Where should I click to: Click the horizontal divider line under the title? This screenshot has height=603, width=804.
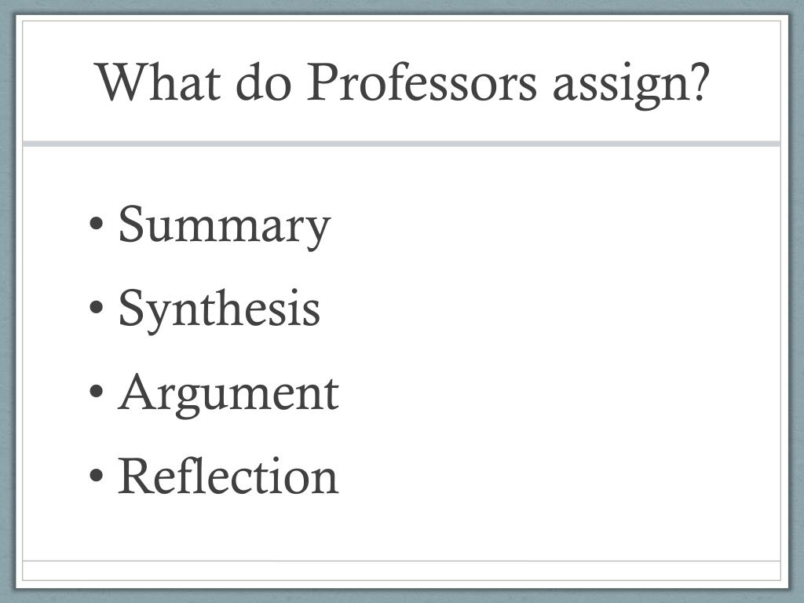401,144
